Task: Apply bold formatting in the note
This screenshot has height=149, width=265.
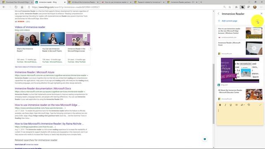Action: [220, 105]
